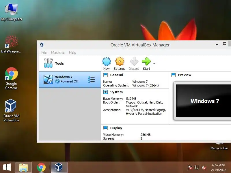Click the VirtualBox taskbar button
The image size is (231, 173).
click(x=59, y=168)
